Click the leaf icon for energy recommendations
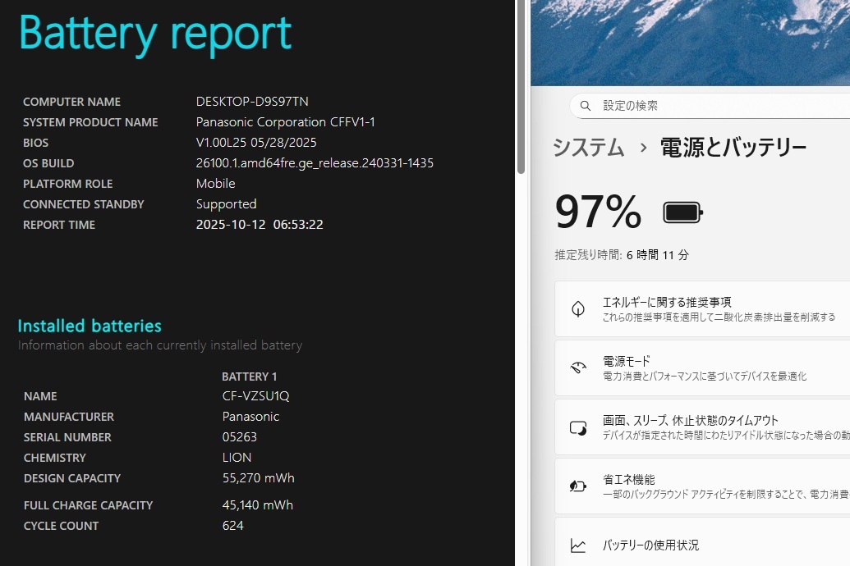 (x=578, y=308)
